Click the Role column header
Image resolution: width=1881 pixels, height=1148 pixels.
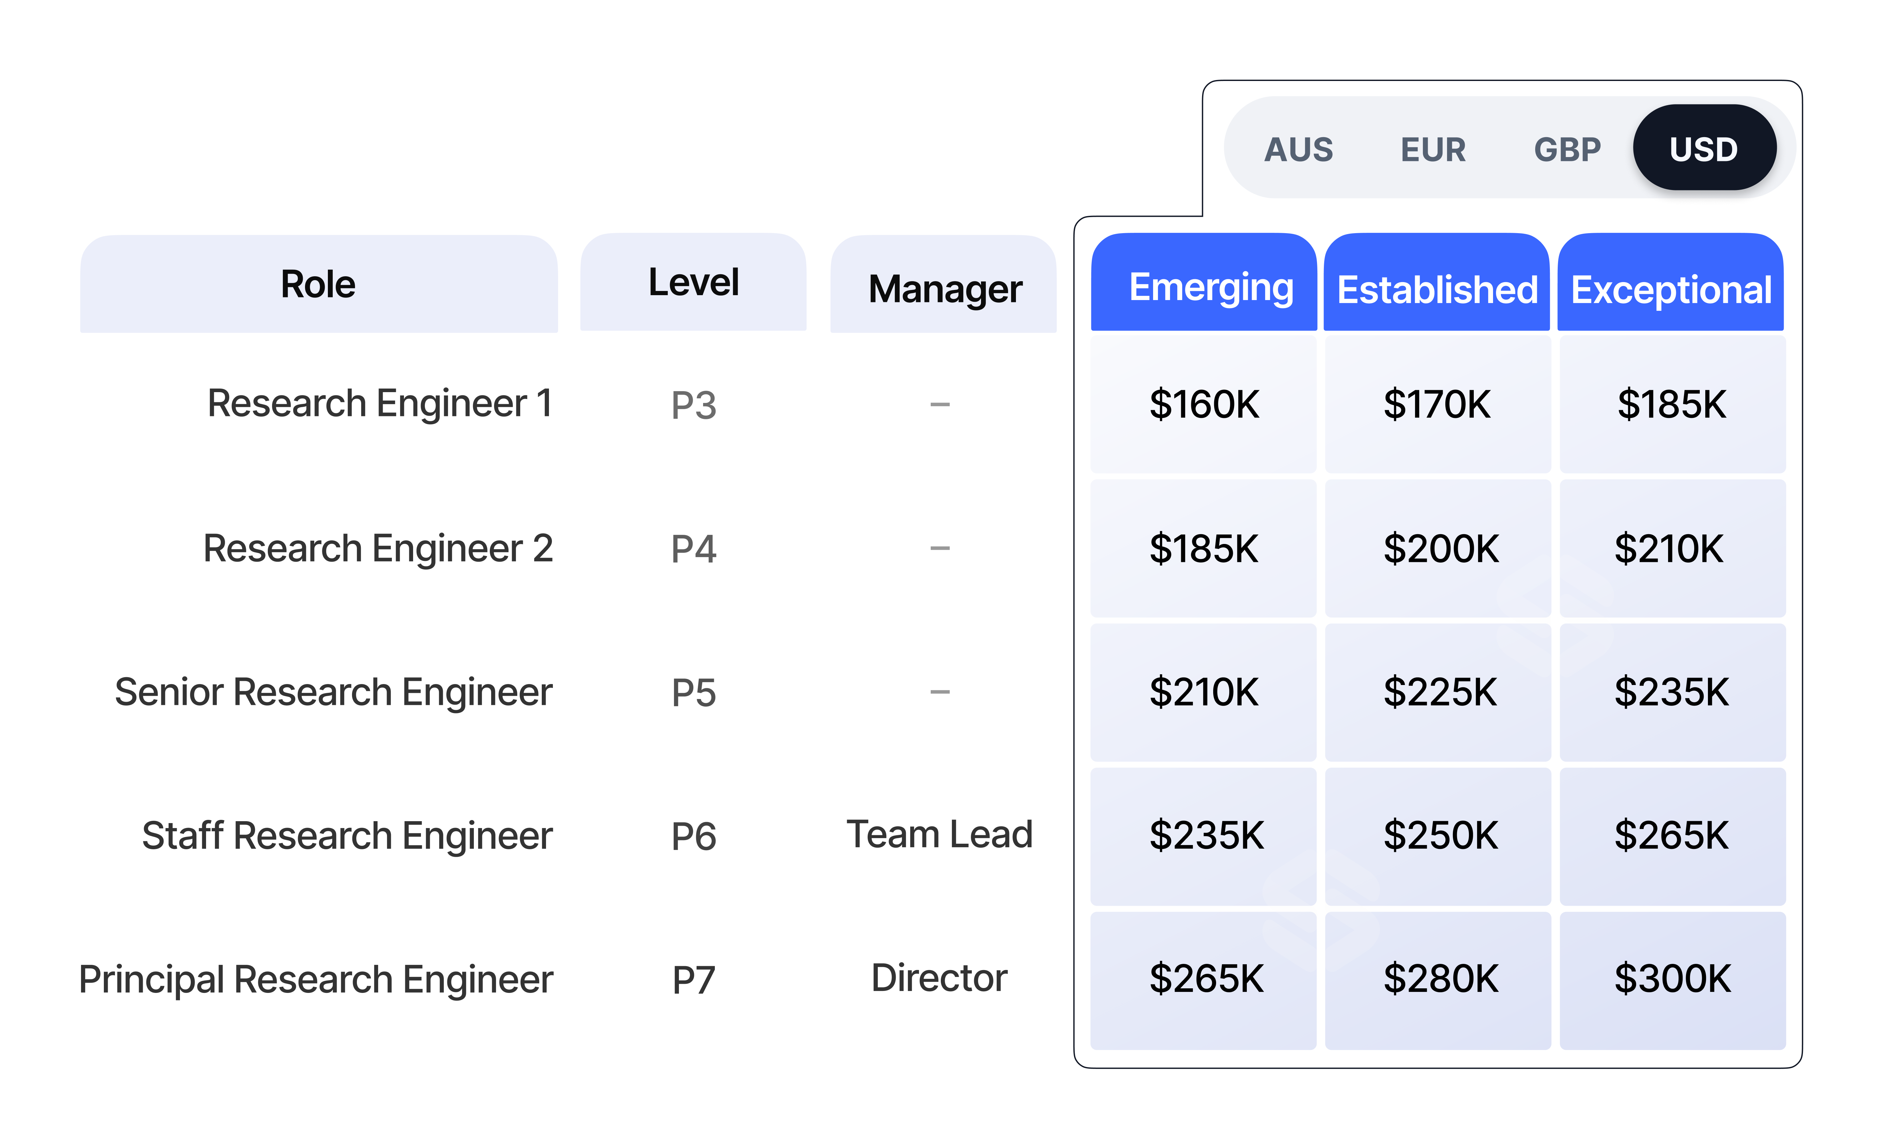pos(318,284)
